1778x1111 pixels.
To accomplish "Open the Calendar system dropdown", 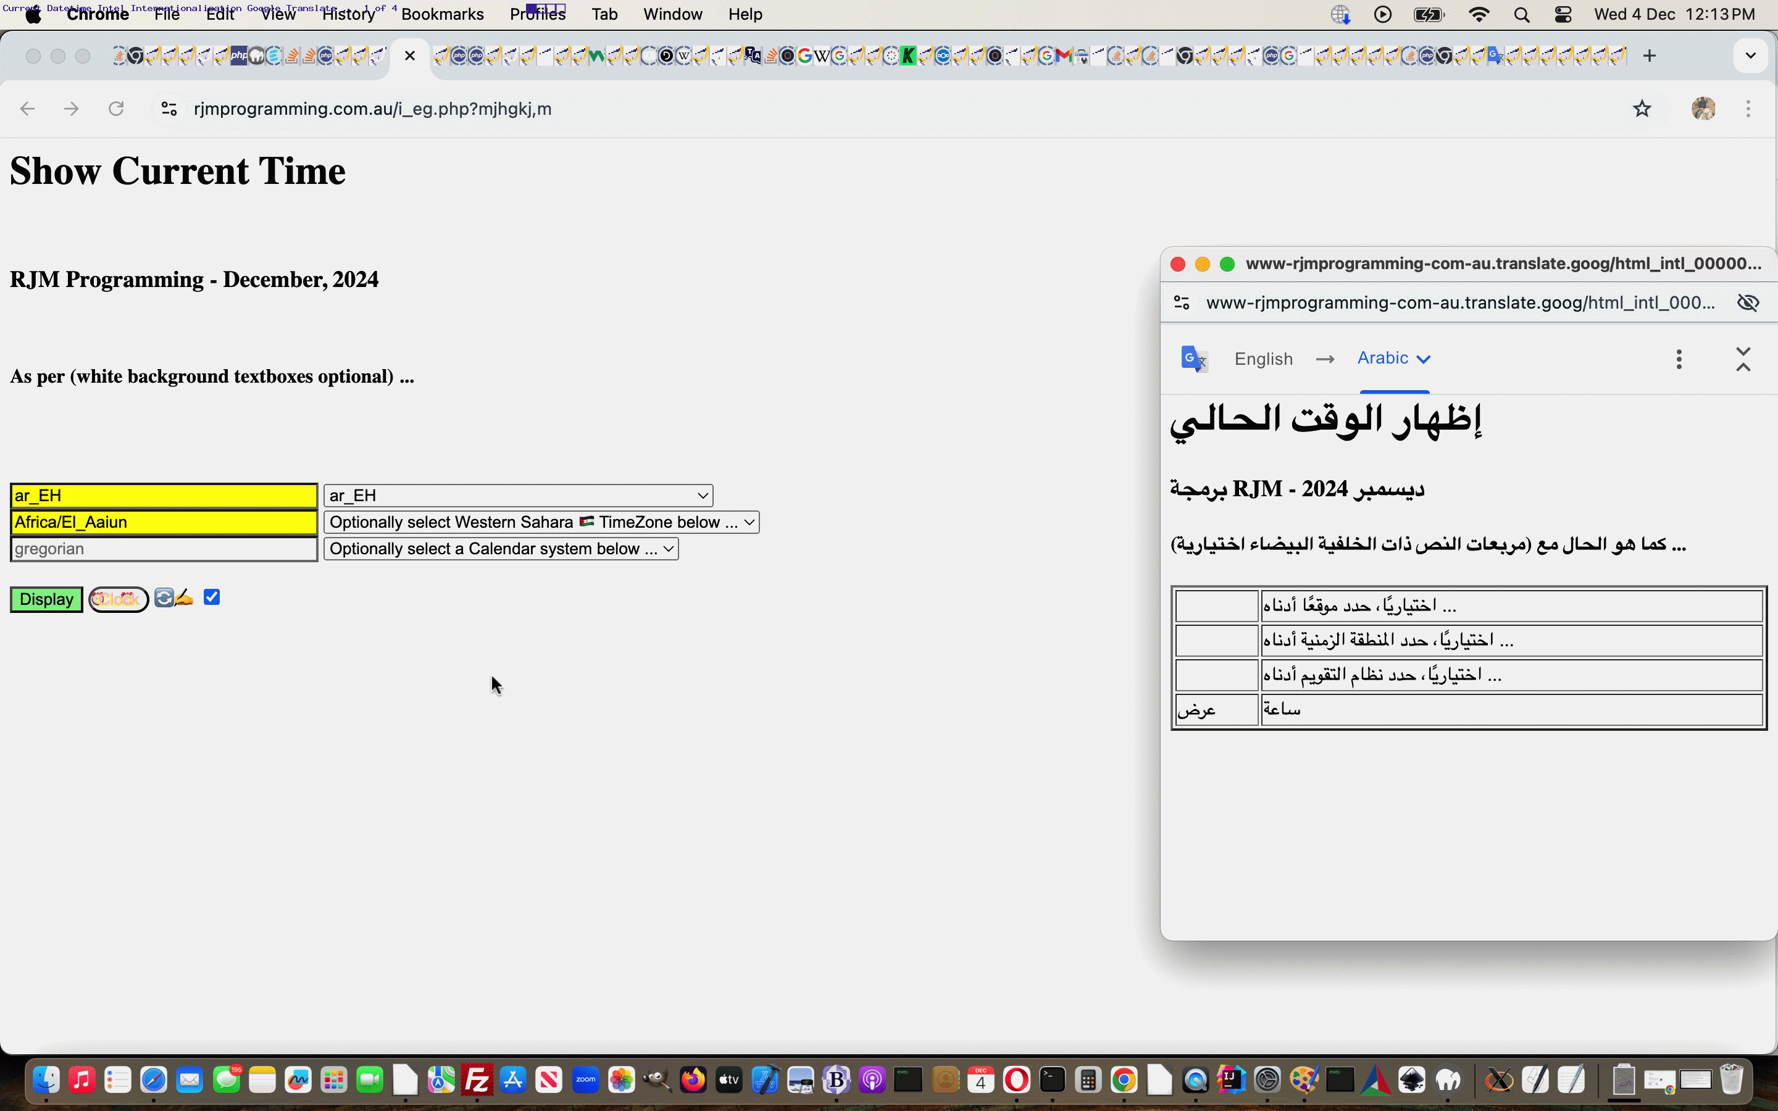I will click(x=501, y=549).
